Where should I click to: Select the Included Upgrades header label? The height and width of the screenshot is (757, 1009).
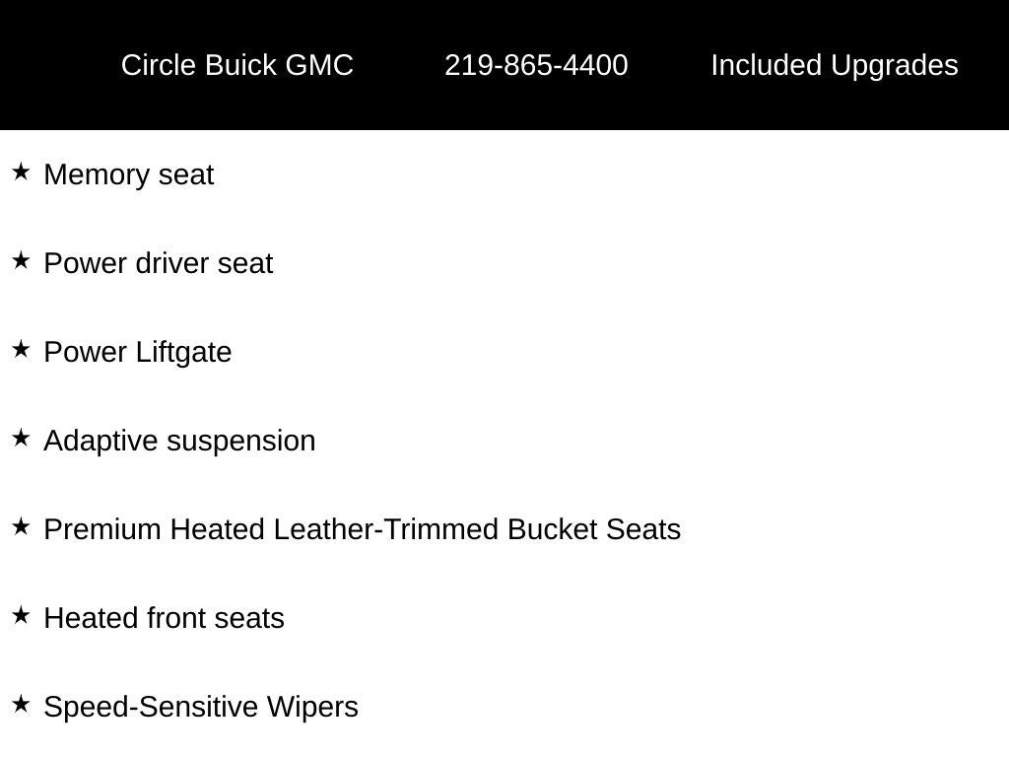[834, 65]
